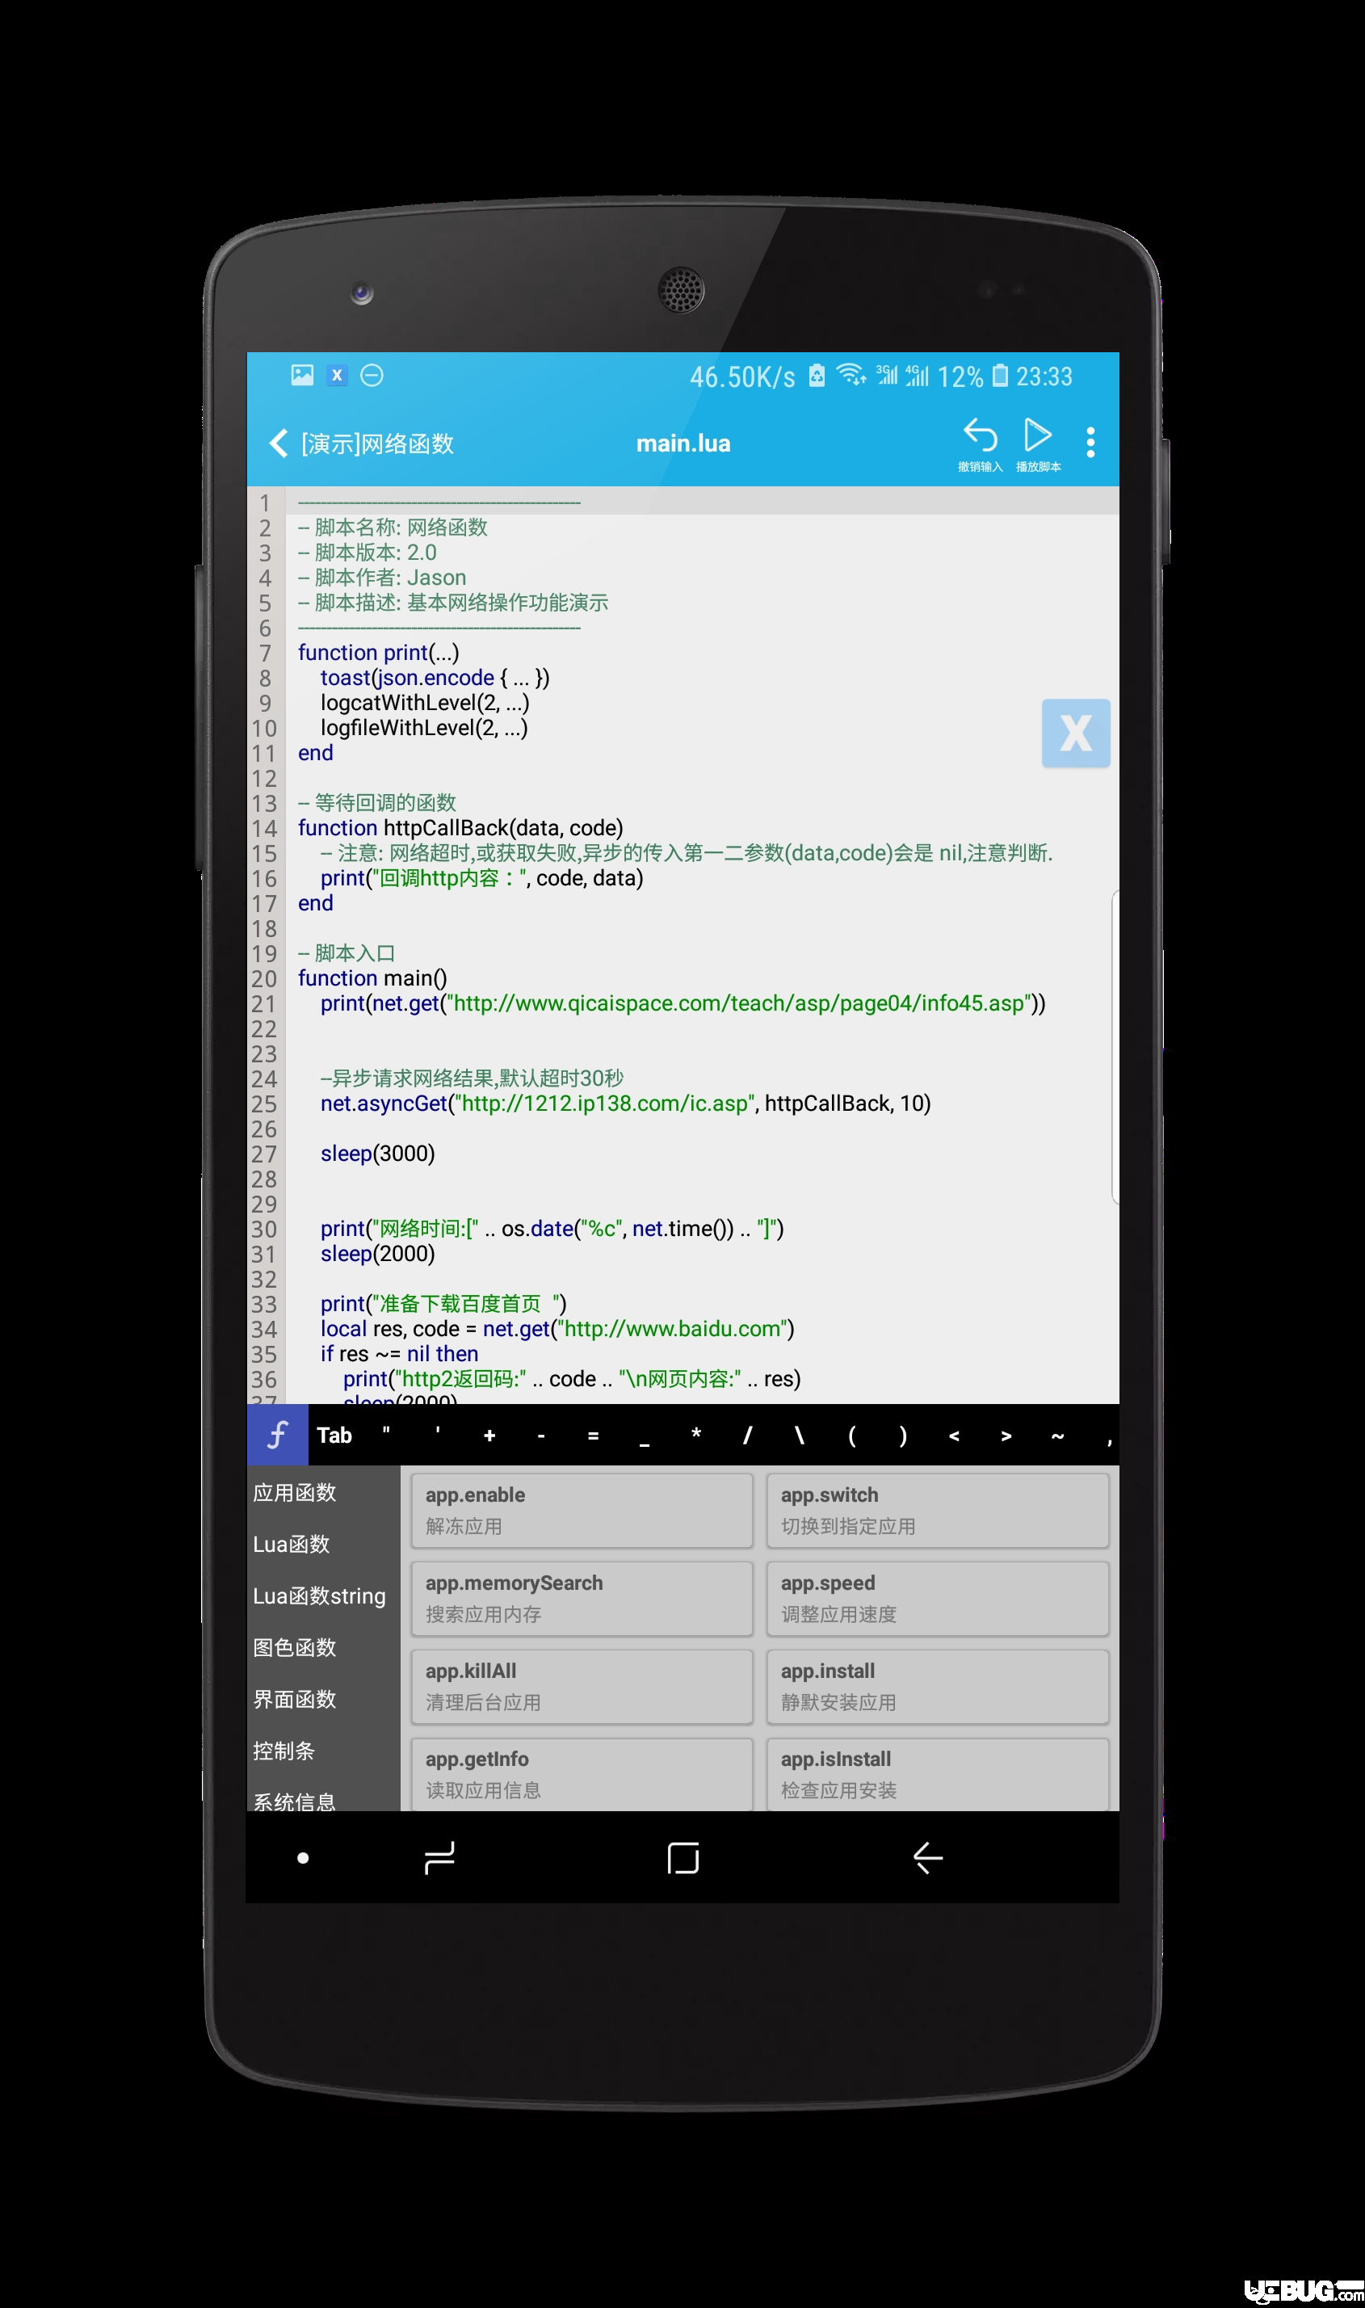Place cursor on sleep(3000) line
Image resolution: width=1365 pixels, height=2308 pixels.
click(377, 1154)
